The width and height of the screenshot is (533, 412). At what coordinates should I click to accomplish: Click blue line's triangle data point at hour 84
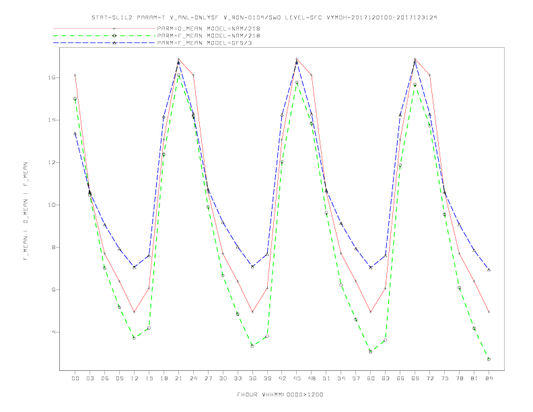coord(489,269)
